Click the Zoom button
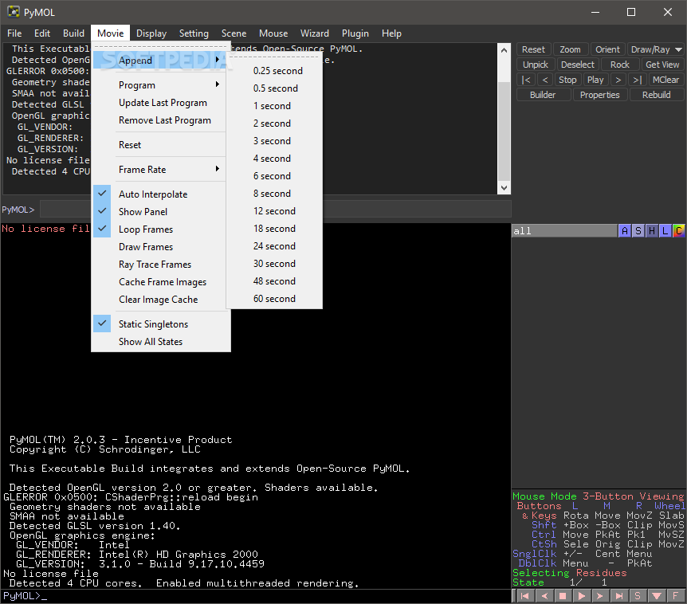 click(570, 49)
